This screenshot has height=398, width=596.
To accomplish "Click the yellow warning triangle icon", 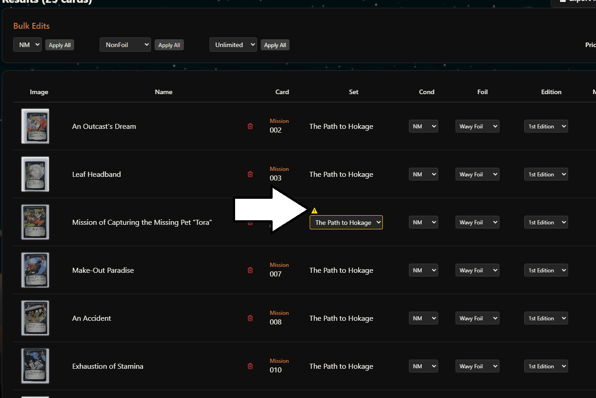I will (314, 211).
